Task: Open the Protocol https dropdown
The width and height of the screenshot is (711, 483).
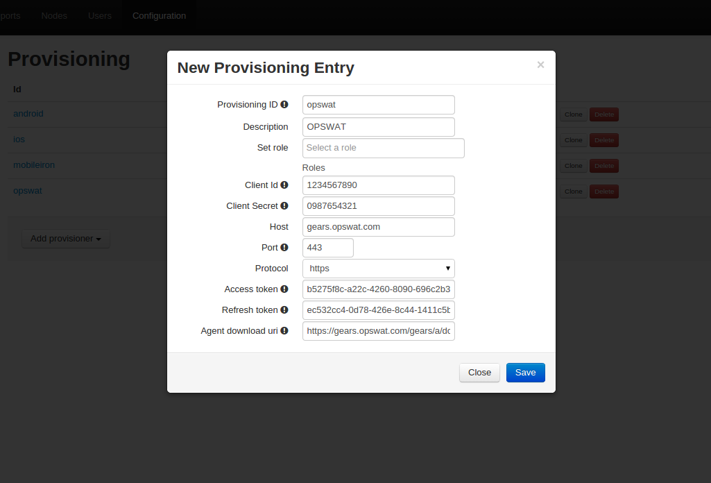Action: point(379,269)
